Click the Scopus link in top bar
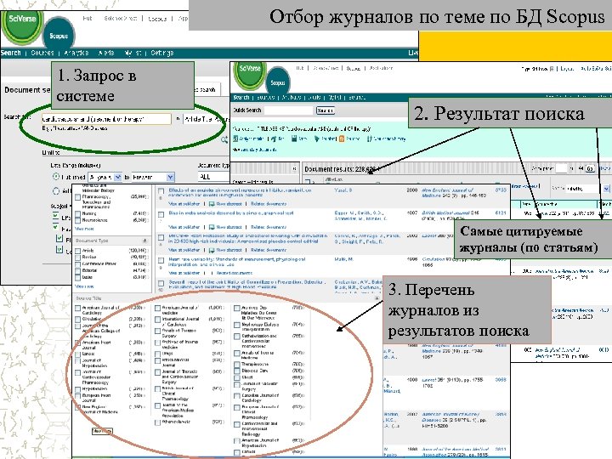612x459 pixels. coord(157,19)
